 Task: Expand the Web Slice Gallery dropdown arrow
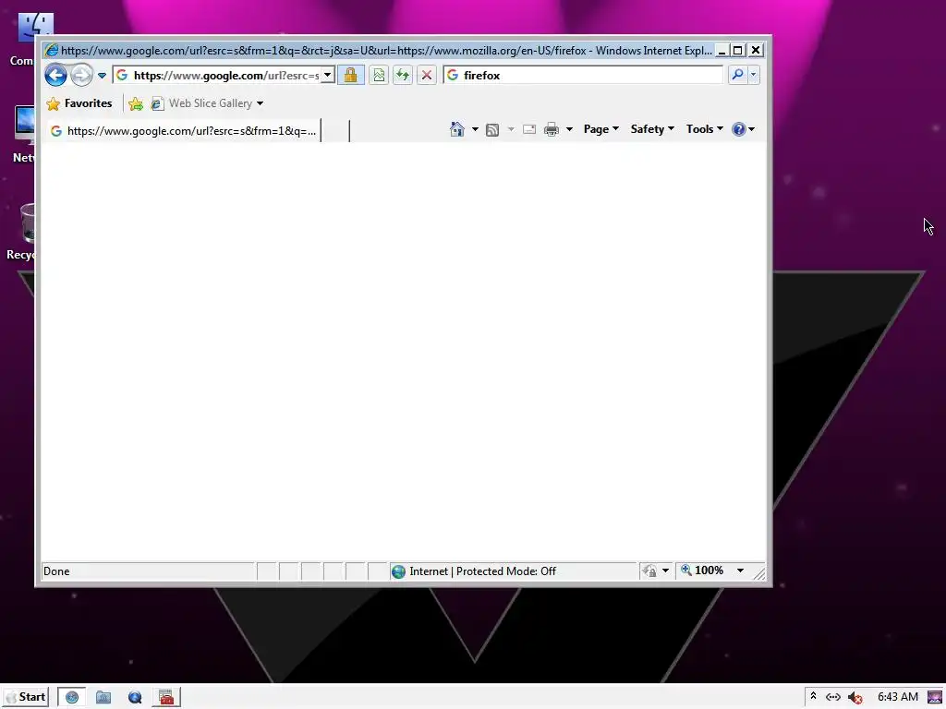pos(260,103)
